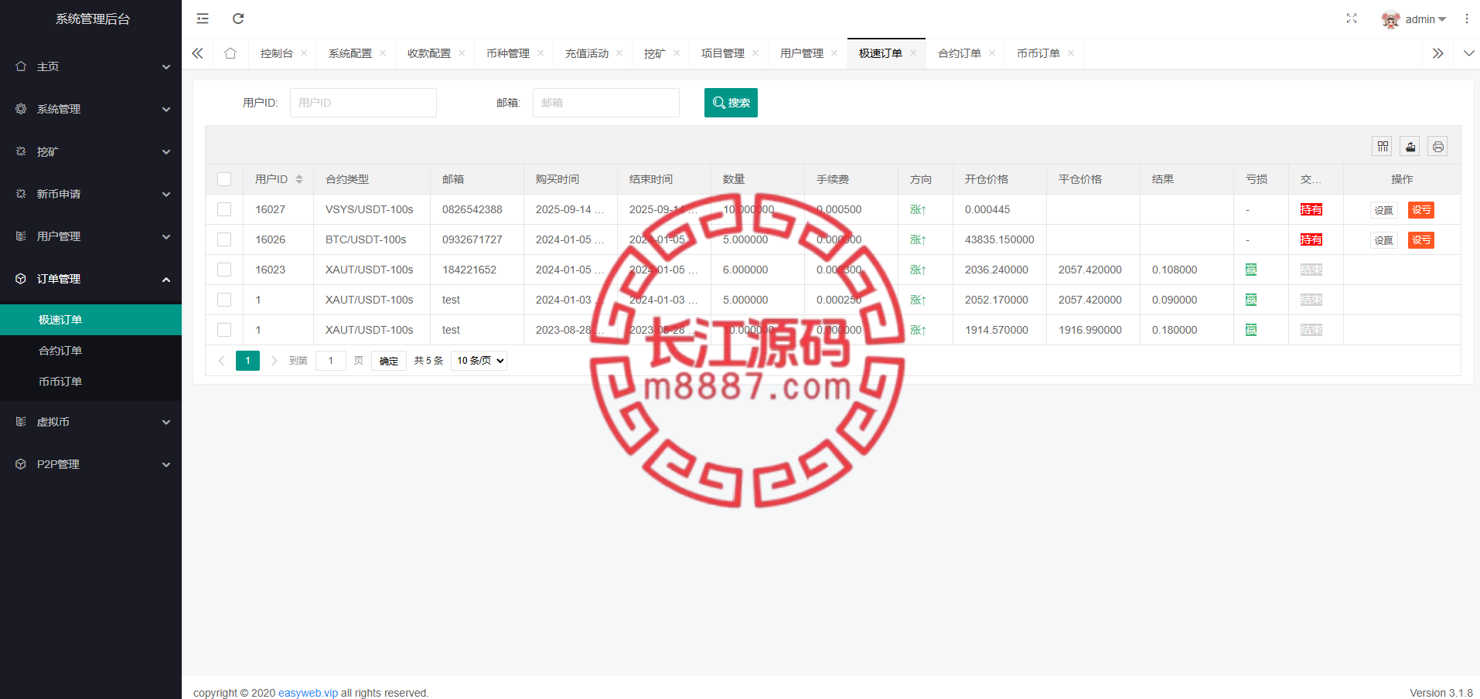Click the table export icon
This screenshot has width=1480, height=699.
1410,147
